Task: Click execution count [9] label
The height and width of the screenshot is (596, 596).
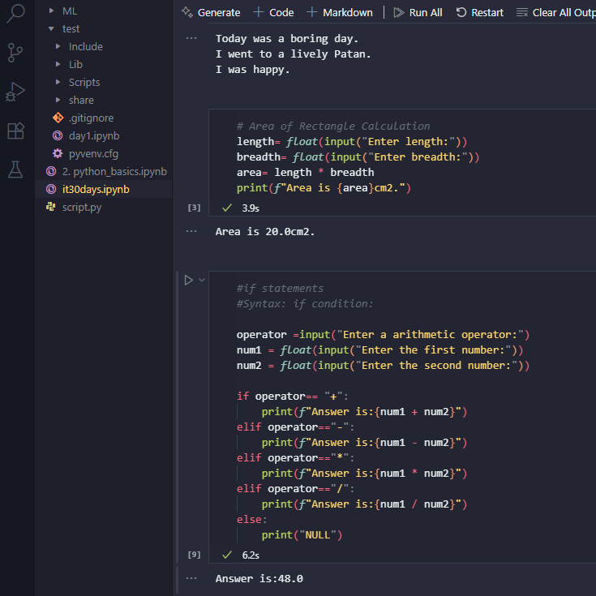Action: click(x=195, y=555)
